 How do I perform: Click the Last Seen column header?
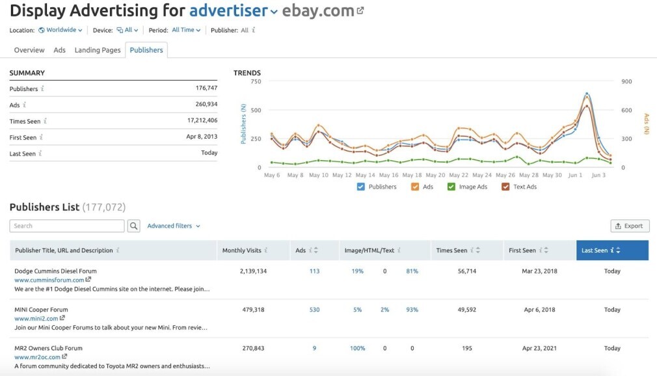pos(612,250)
